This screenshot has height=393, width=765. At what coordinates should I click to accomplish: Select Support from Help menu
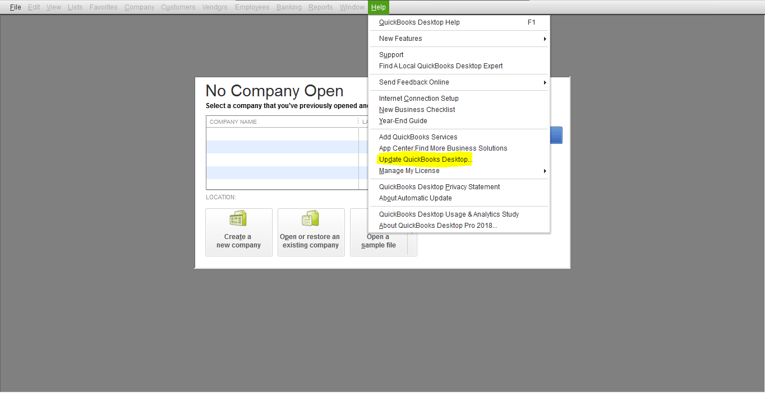point(459,55)
